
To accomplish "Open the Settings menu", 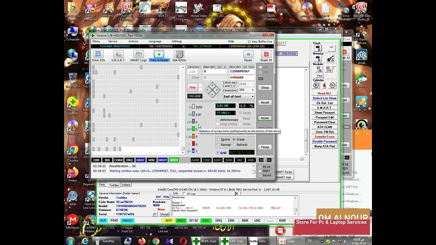I will click(177, 42).
